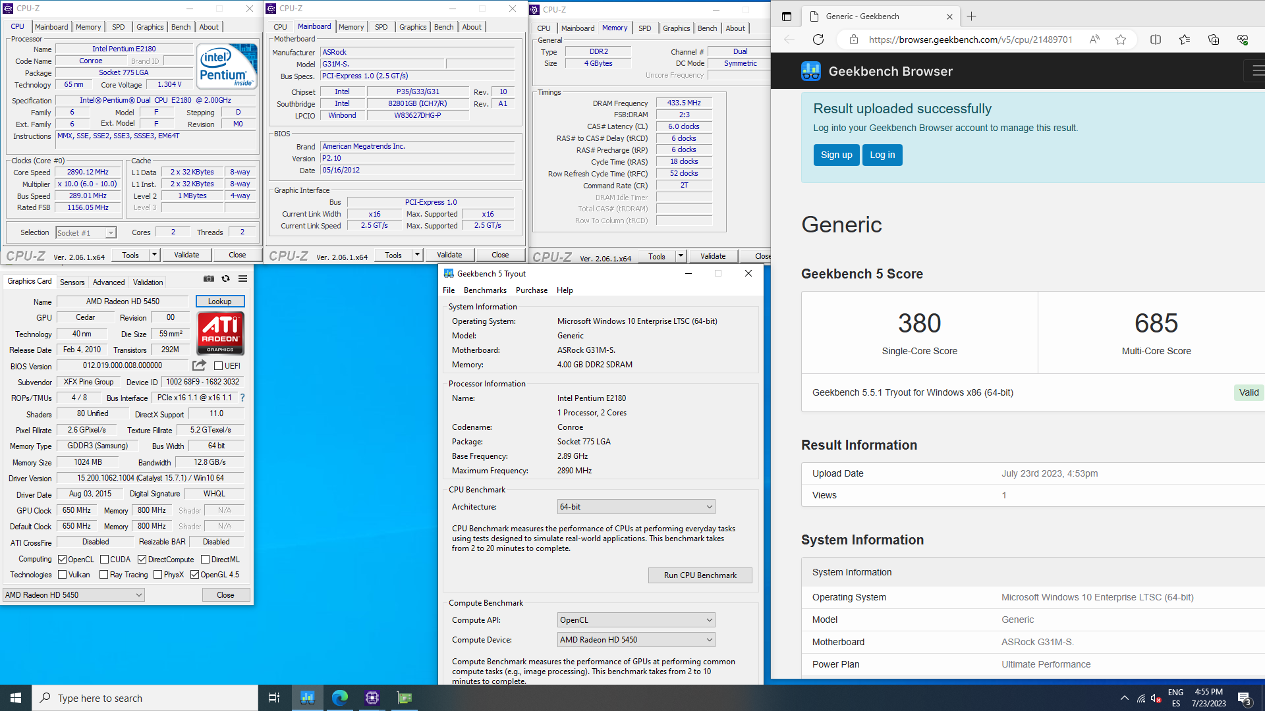Click the GPU-Z taskbar icon

point(405,698)
